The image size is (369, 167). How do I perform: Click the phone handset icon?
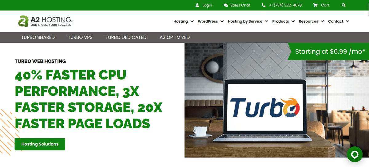coord(264,5)
